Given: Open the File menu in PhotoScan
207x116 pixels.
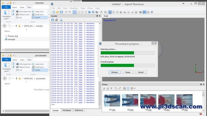Looking at the screenshot, I should click(x=53, y=8).
